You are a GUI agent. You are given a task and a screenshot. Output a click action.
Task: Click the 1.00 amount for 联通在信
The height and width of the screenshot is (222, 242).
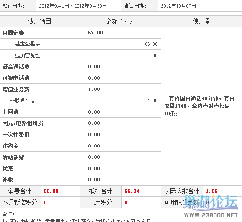(x=153, y=101)
